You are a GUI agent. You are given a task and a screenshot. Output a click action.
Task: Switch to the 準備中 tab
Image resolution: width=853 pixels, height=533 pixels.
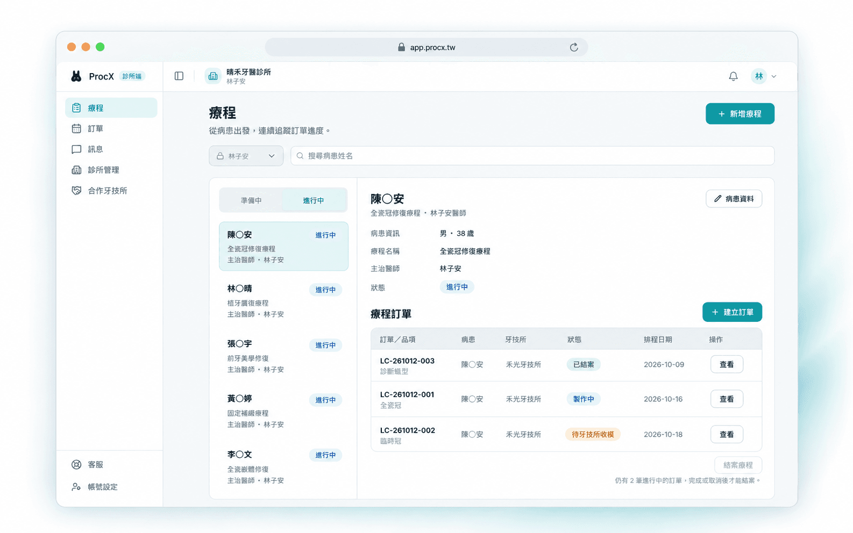[x=251, y=200]
